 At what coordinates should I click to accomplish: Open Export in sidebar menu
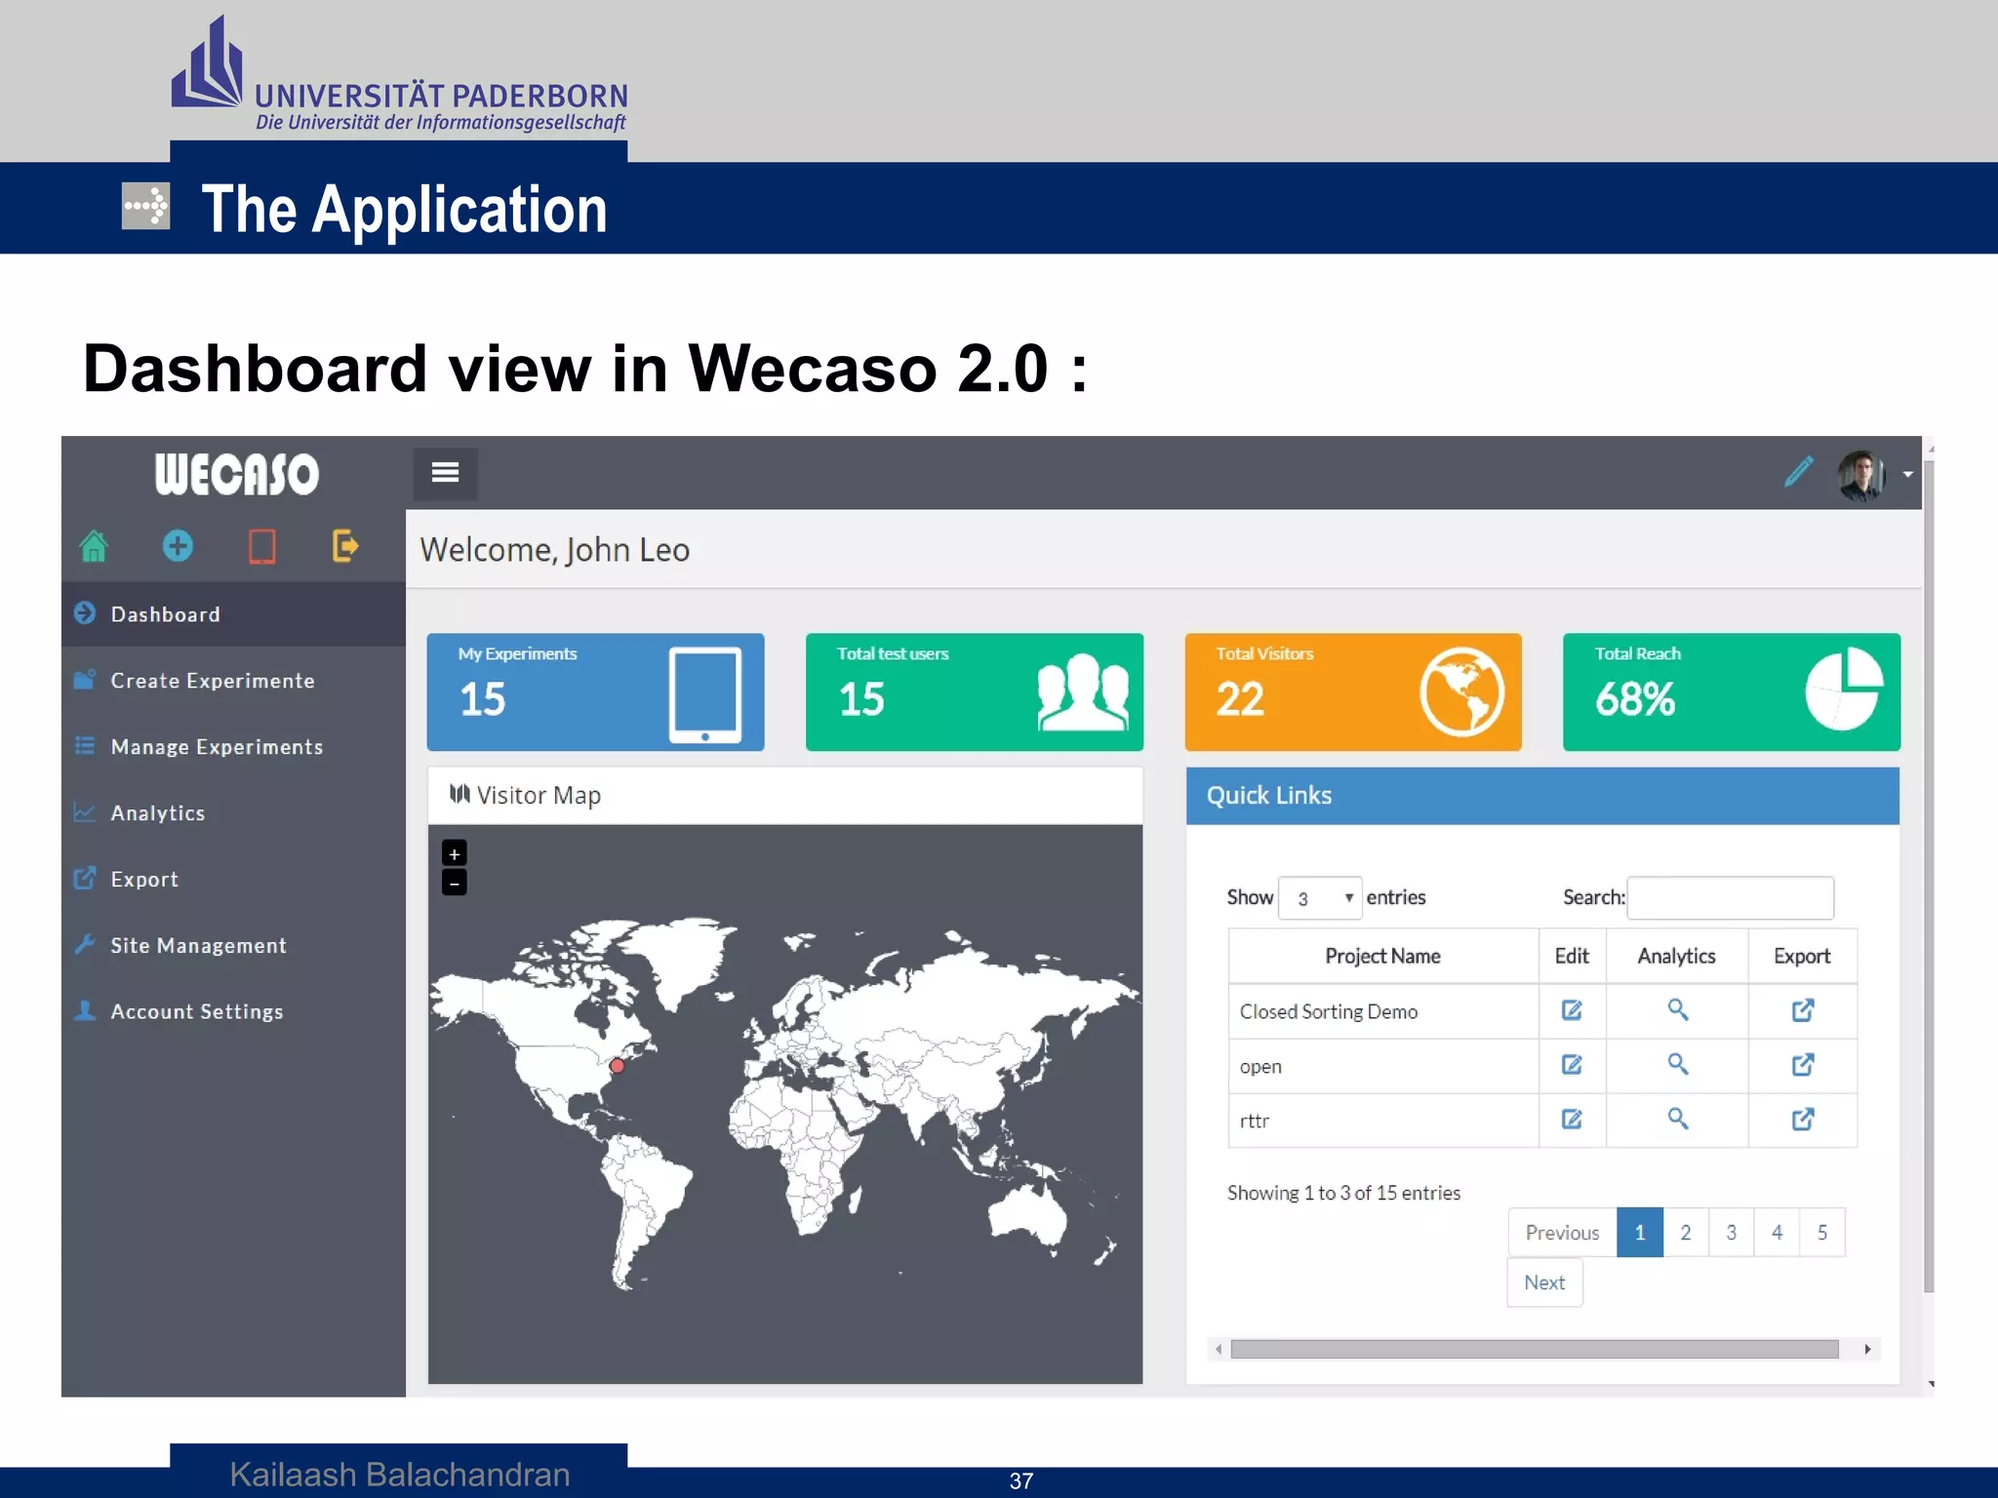[234, 880]
